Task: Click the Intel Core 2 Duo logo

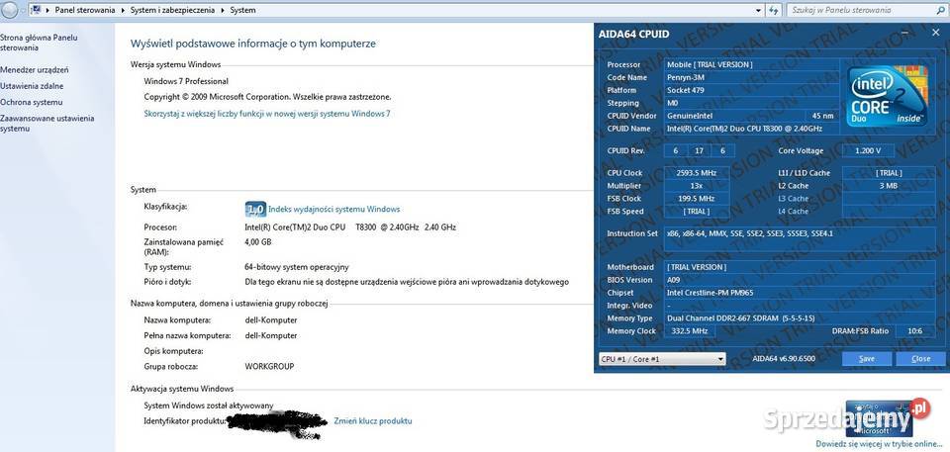Action: (887, 98)
